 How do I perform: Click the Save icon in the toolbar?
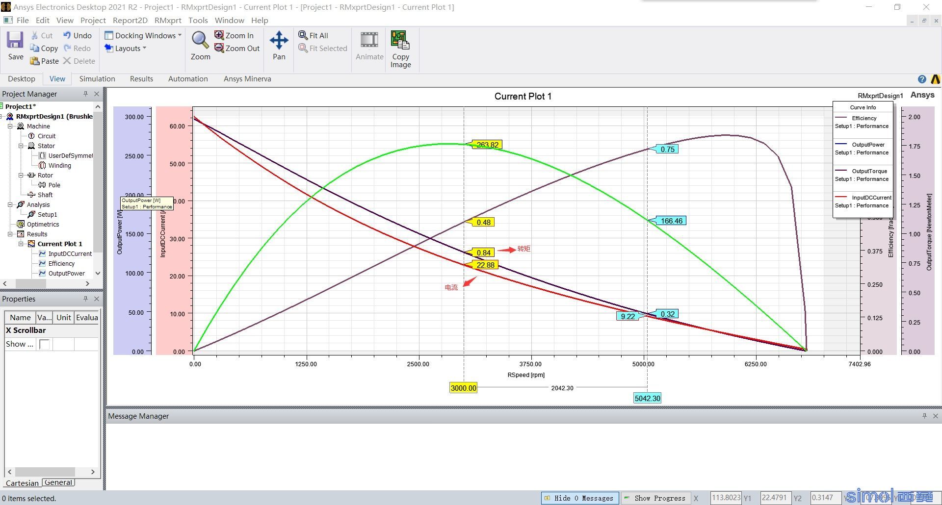15,40
